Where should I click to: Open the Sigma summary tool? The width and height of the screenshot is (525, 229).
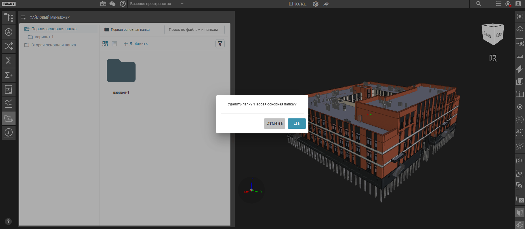click(x=9, y=61)
